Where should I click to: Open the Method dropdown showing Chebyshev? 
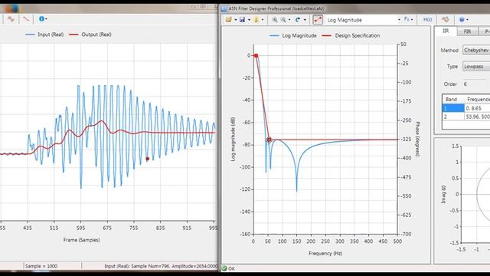[x=476, y=50]
